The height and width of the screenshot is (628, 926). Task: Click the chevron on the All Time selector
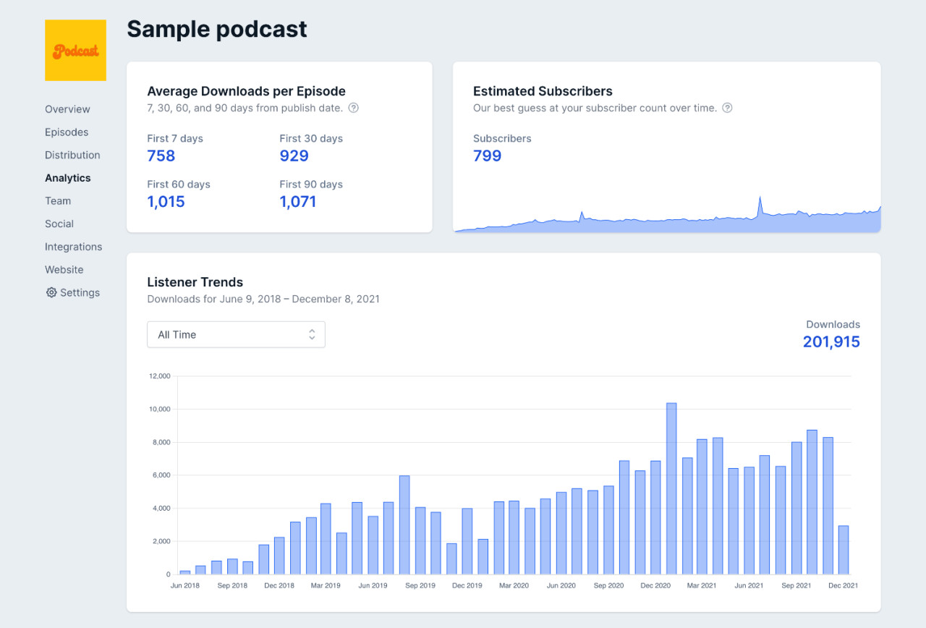point(312,334)
